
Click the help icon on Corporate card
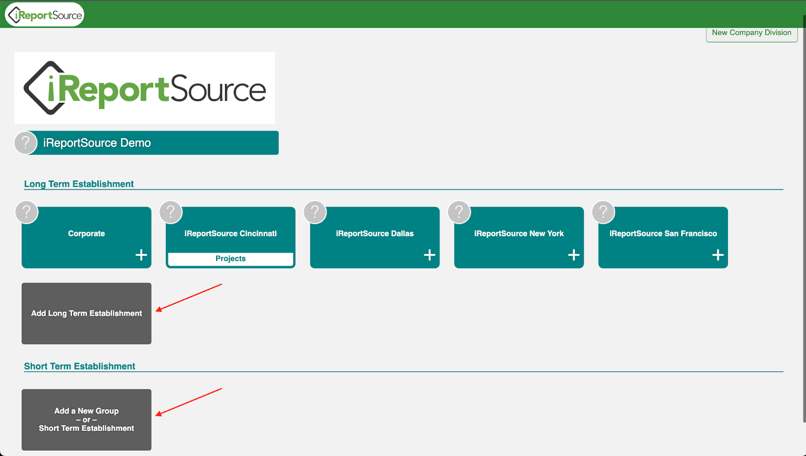(x=27, y=212)
